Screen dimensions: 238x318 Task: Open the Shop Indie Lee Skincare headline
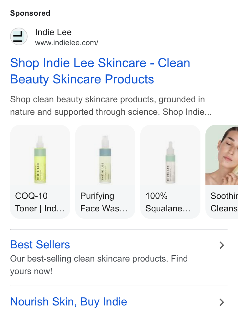tap(100, 71)
